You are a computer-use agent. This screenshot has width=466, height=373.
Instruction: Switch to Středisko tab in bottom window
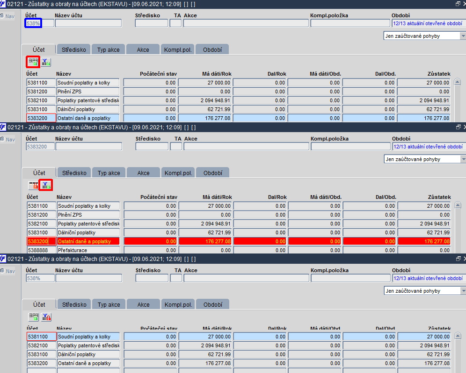74,304
